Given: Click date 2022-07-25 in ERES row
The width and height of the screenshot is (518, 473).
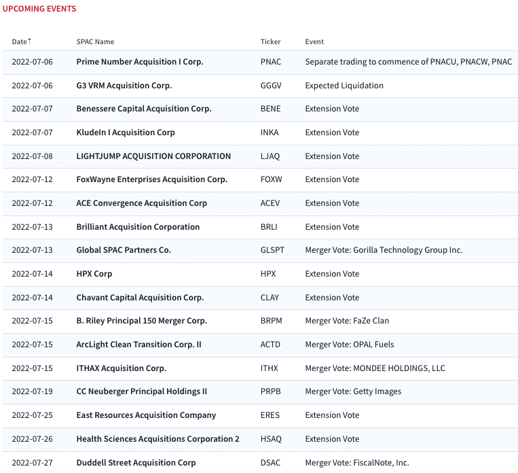Looking at the screenshot, I should [x=33, y=415].
